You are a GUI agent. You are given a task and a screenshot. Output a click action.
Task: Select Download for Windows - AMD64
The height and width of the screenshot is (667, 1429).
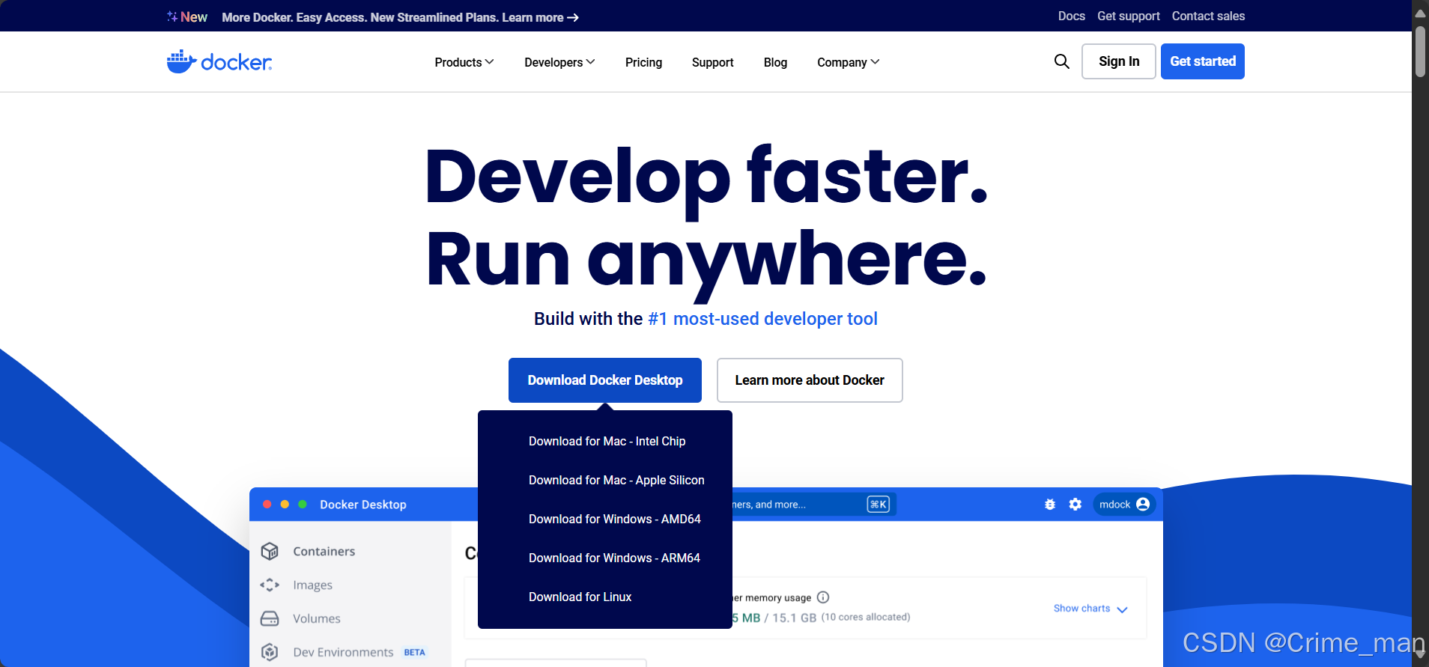coord(615,519)
